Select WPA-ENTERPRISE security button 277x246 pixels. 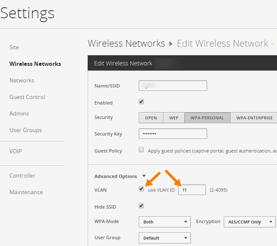point(254,118)
